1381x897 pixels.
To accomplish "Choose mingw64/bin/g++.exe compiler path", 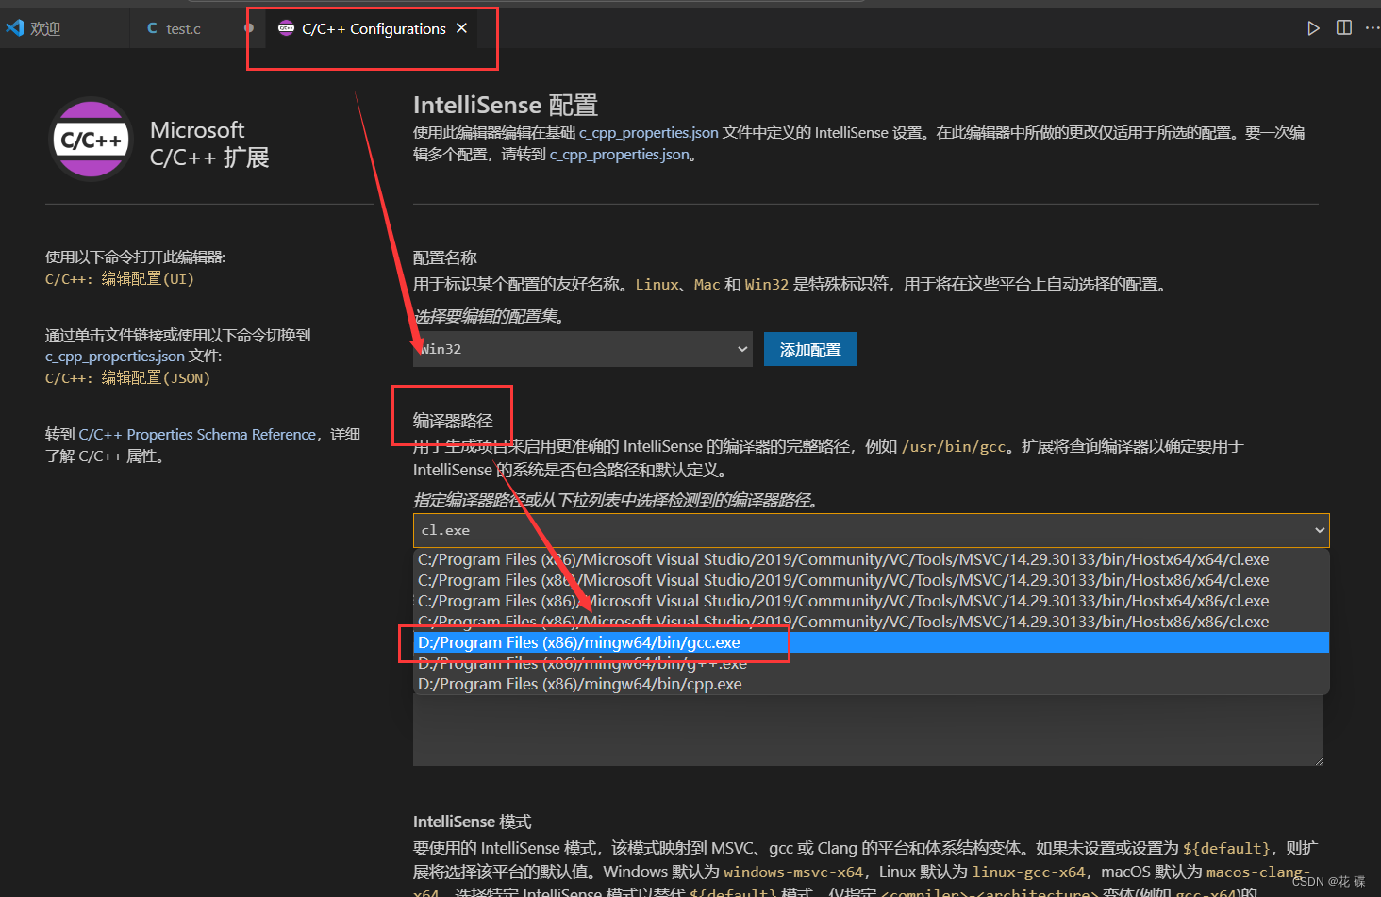I will coord(872,663).
